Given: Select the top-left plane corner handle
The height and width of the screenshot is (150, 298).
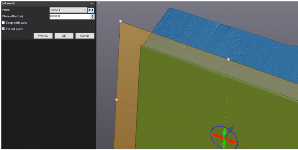Looking at the screenshot, I should pos(120,21).
